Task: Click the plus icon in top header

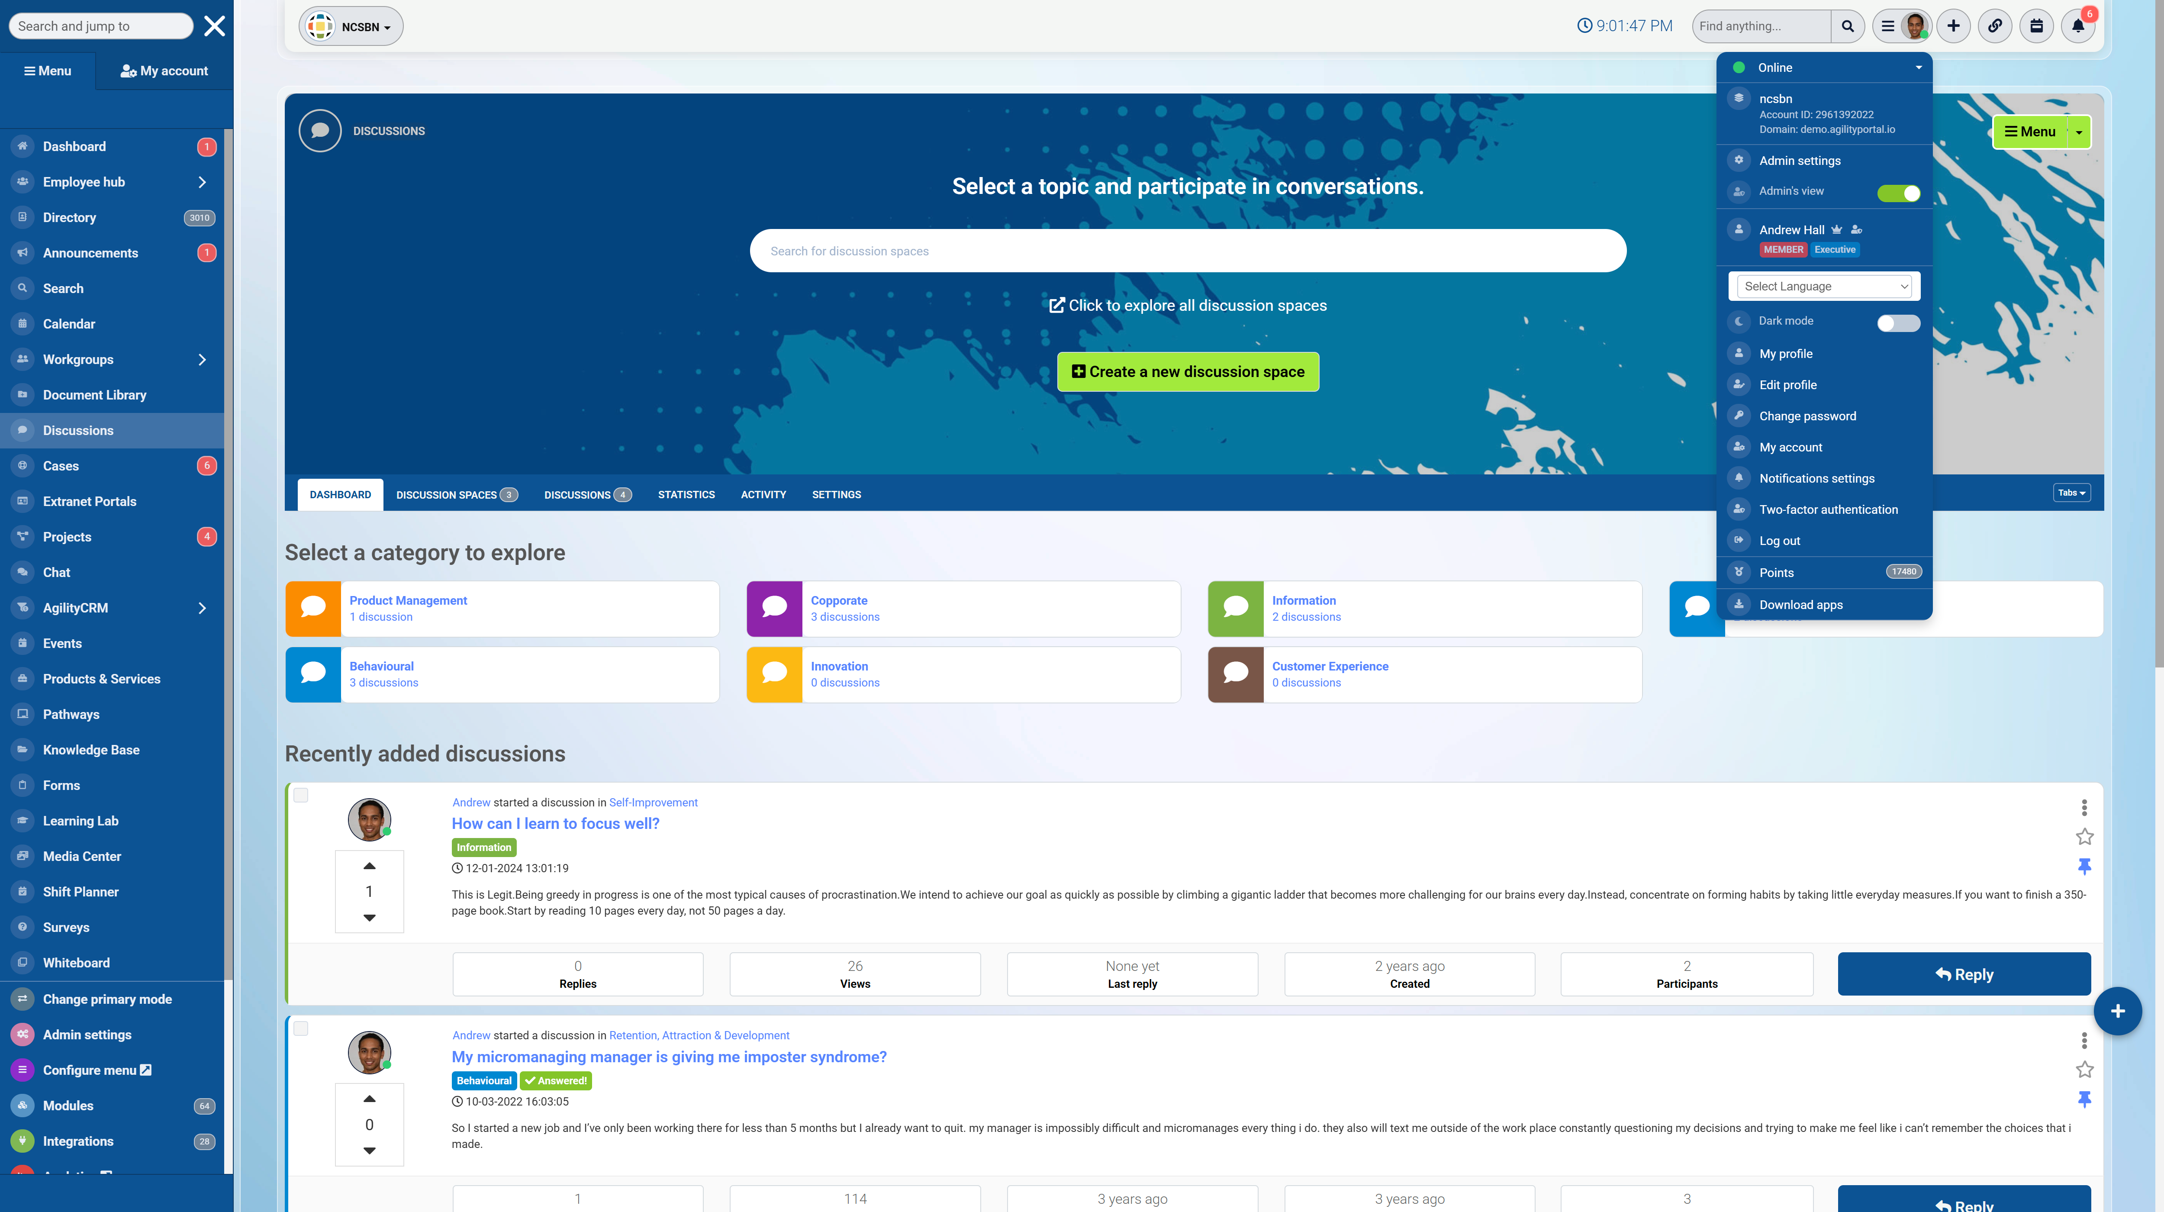Action: [1953, 26]
